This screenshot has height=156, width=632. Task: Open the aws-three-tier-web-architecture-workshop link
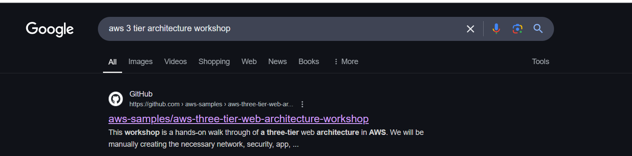point(239,118)
